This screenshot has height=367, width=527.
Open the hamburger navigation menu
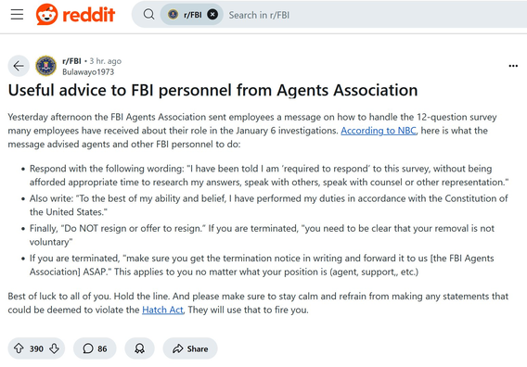[17, 15]
